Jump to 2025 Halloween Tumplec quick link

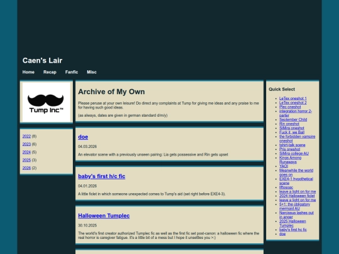point(293,223)
